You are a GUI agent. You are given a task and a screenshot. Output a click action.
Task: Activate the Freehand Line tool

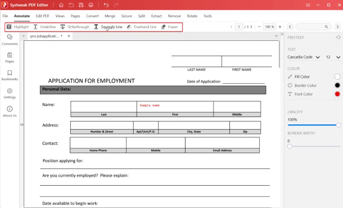pyautogui.click(x=141, y=27)
